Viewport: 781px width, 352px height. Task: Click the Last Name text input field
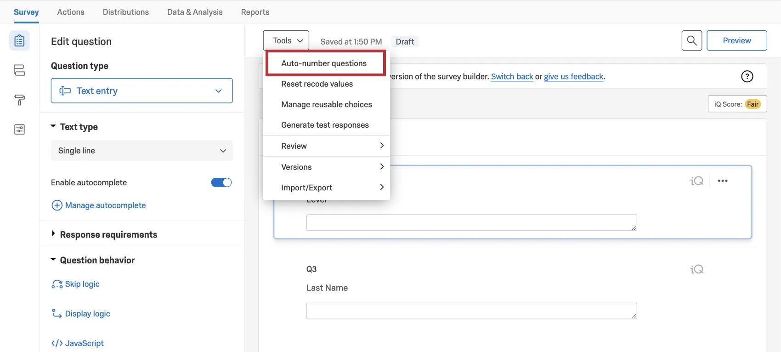pyautogui.click(x=471, y=311)
